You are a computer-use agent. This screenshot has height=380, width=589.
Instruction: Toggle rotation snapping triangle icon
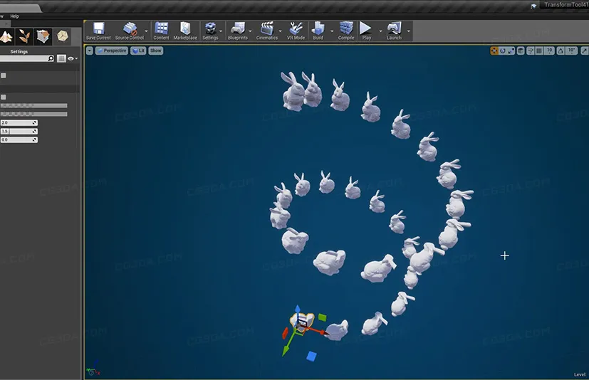[561, 51]
